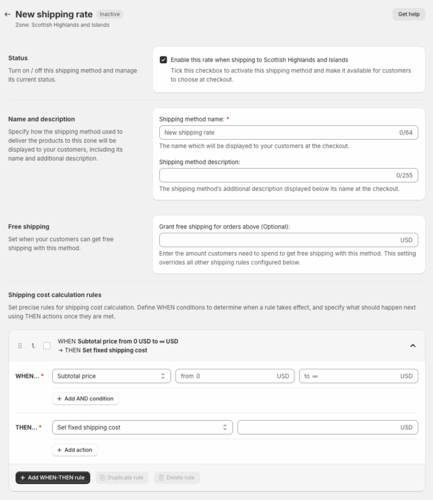Click the plus icon on Add AND condition
Screen dimensions: 433x500
59,399
